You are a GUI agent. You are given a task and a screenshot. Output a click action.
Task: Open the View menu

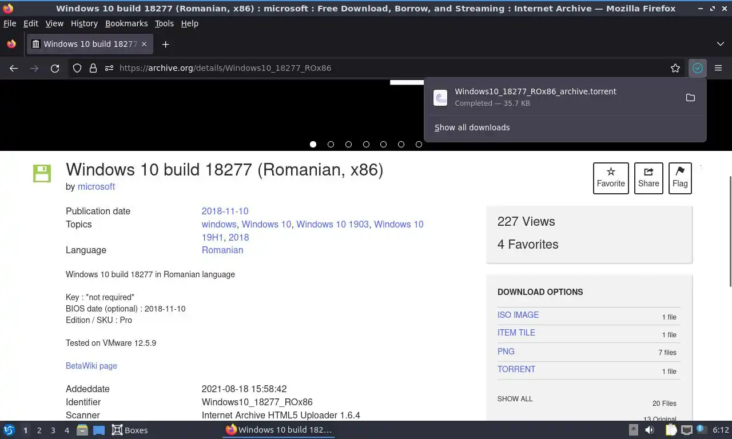(54, 23)
